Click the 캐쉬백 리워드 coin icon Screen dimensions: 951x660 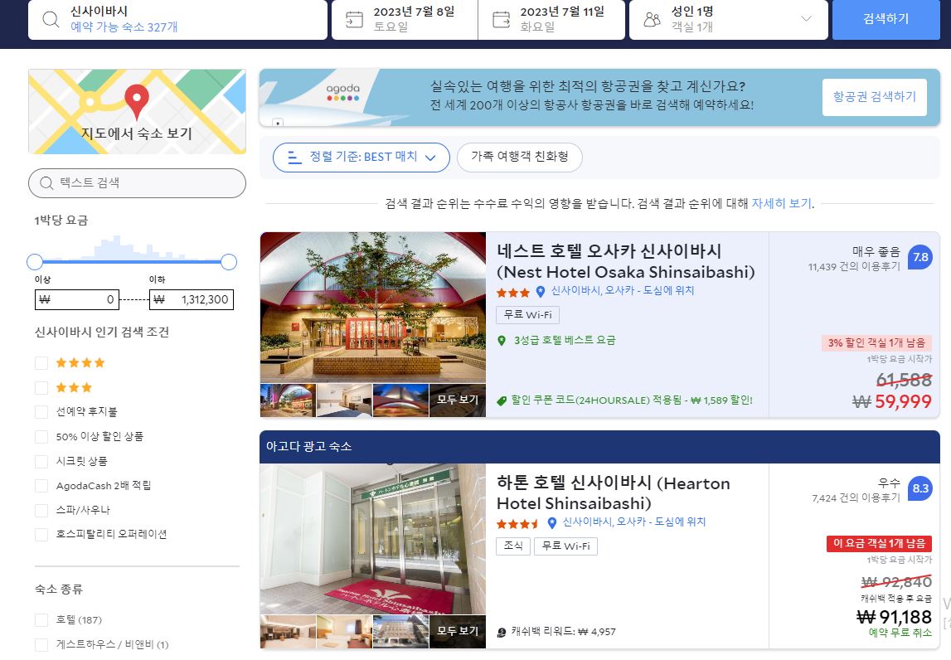(x=502, y=632)
